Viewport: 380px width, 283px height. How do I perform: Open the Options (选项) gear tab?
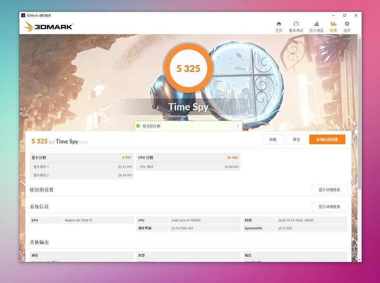(x=347, y=27)
